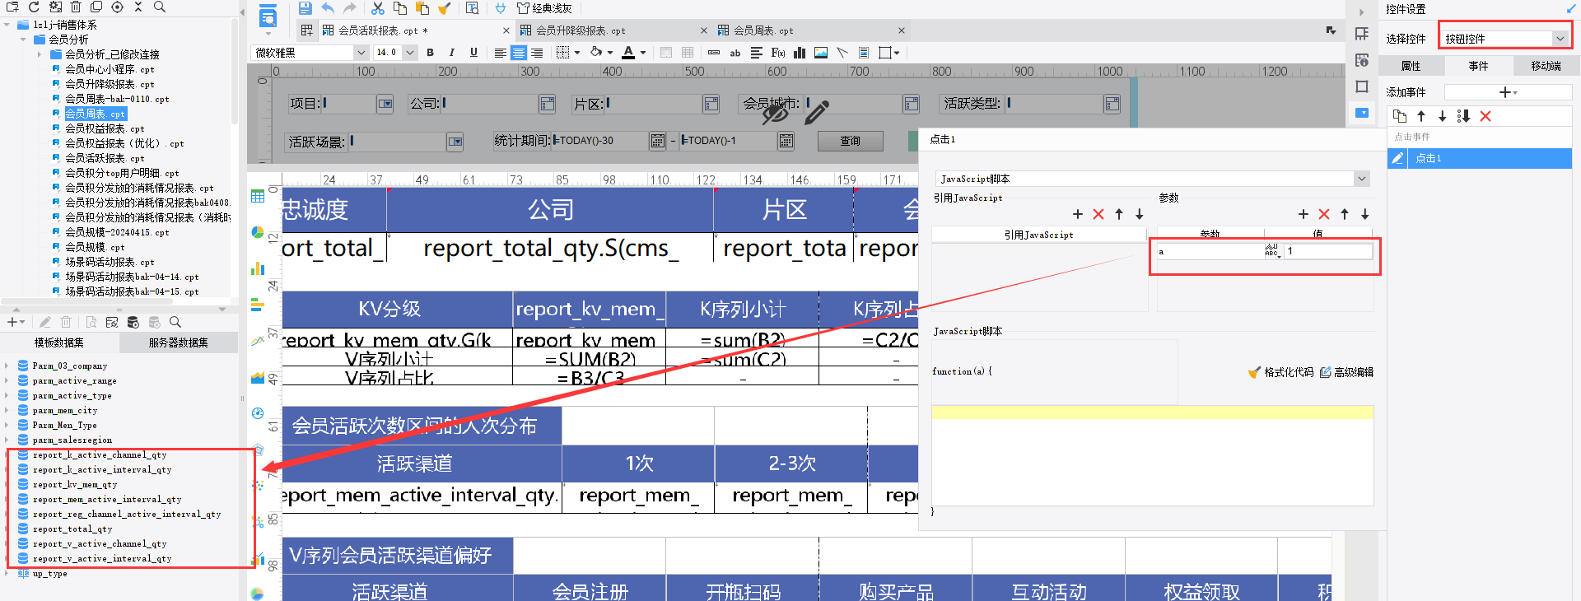This screenshot has width=1581, height=601.
Task: Toggle Italic formatting
Action: [x=451, y=53]
